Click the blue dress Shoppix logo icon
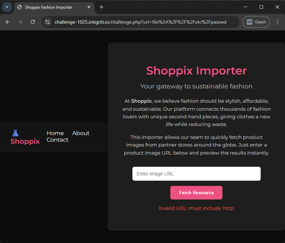The width and height of the screenshot is (285, 243). pos(15,133)
